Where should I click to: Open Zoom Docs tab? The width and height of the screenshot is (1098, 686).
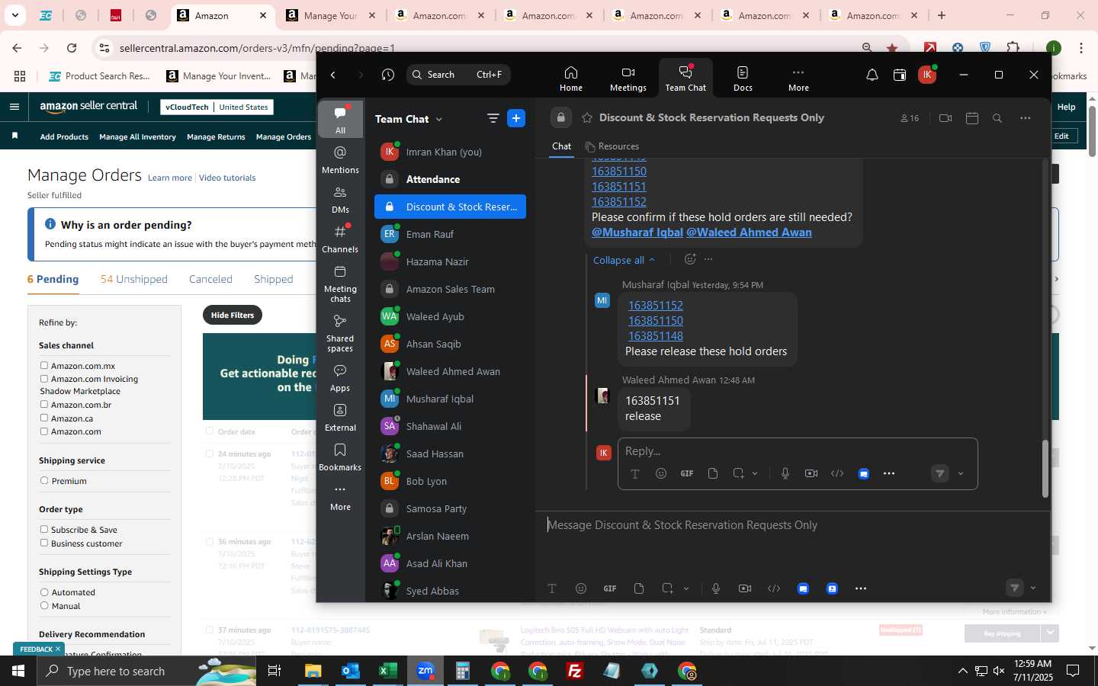point(743,79)
